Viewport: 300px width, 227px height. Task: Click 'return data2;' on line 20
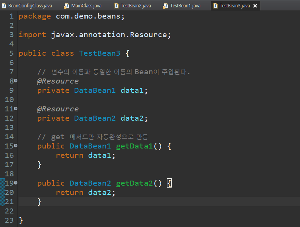(85, 193)
